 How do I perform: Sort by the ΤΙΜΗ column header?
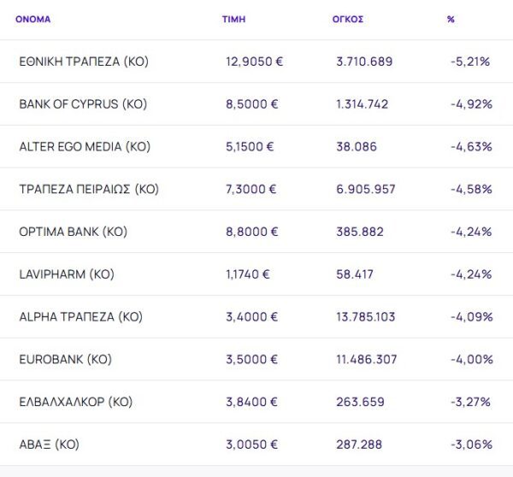233,19
